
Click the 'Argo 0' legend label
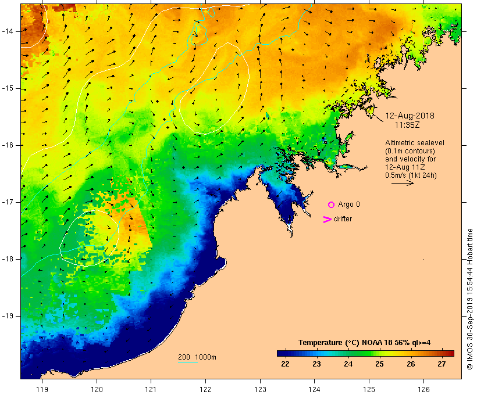[349, 204]
